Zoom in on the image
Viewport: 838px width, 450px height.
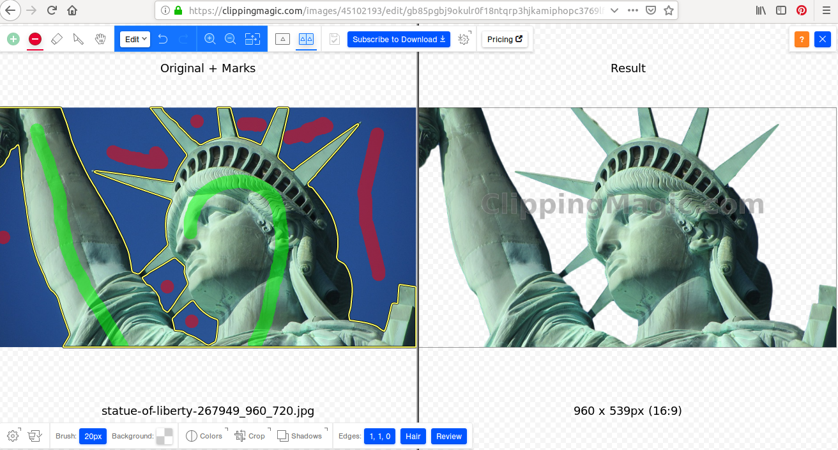point(209,39)
